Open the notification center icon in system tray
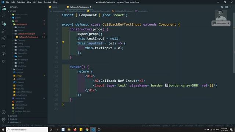Screen dimensions: 235x132 click(x=231, y=129)
